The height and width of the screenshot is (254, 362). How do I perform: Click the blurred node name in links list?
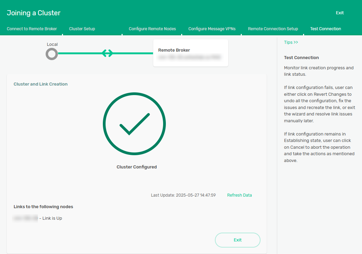click(x=26, y=218)
